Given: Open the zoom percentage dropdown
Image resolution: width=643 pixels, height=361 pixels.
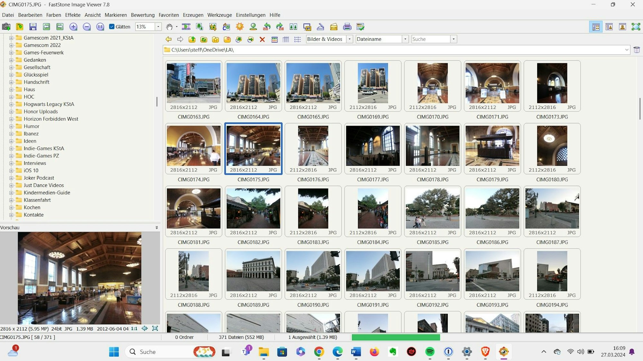Looking at the screenshot, I should pyautogui.click(x=158, y=27).
